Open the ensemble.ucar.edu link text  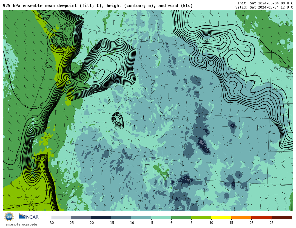pos(21,225)
